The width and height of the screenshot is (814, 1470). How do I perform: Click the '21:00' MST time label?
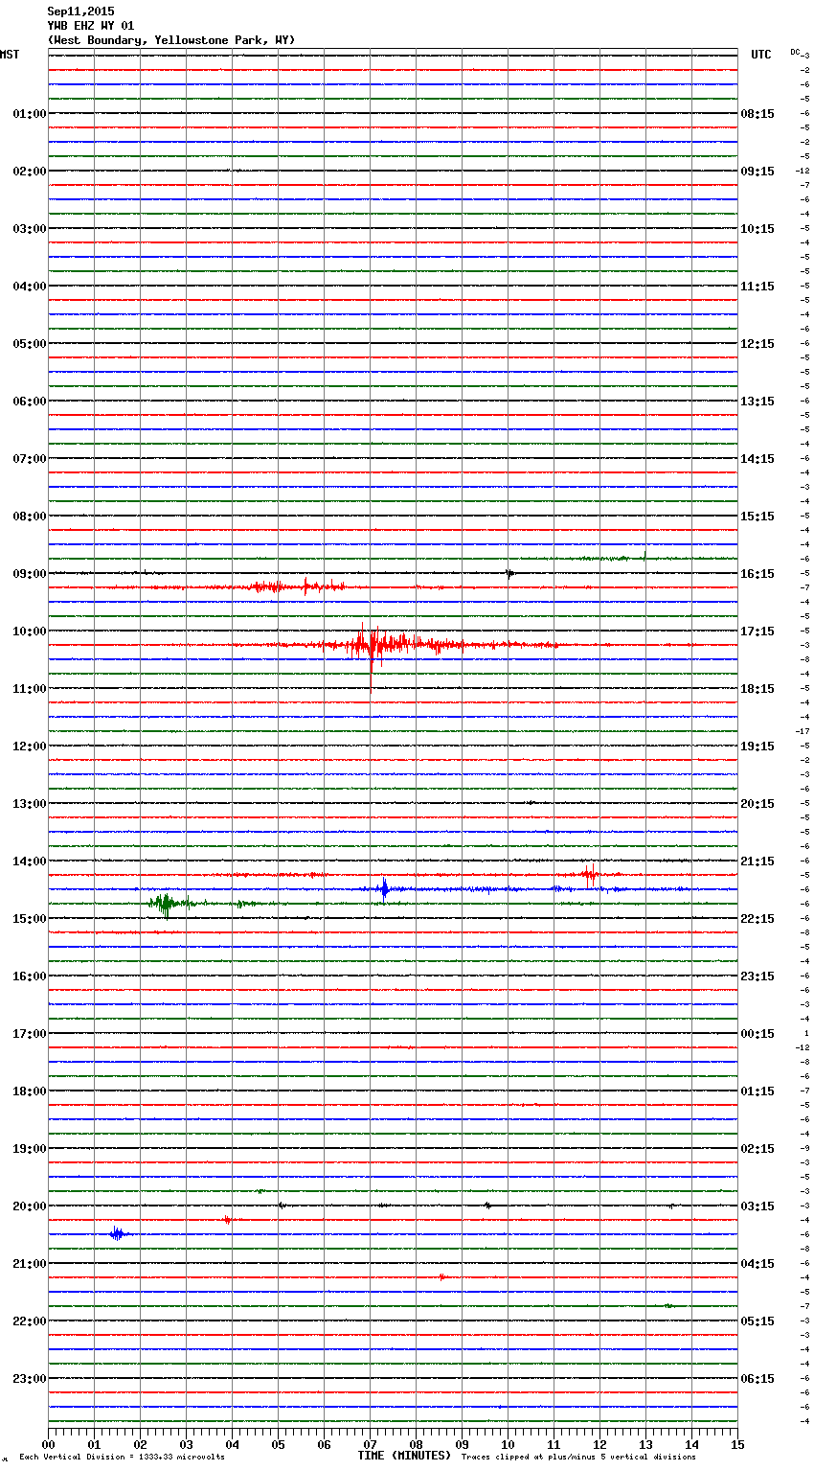coord(30,1264)
